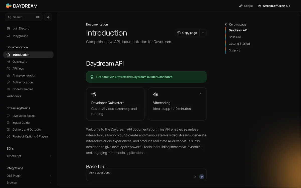Click the API Keys edit icon
This screenshot has width=301, height=188.
[8, 68]
